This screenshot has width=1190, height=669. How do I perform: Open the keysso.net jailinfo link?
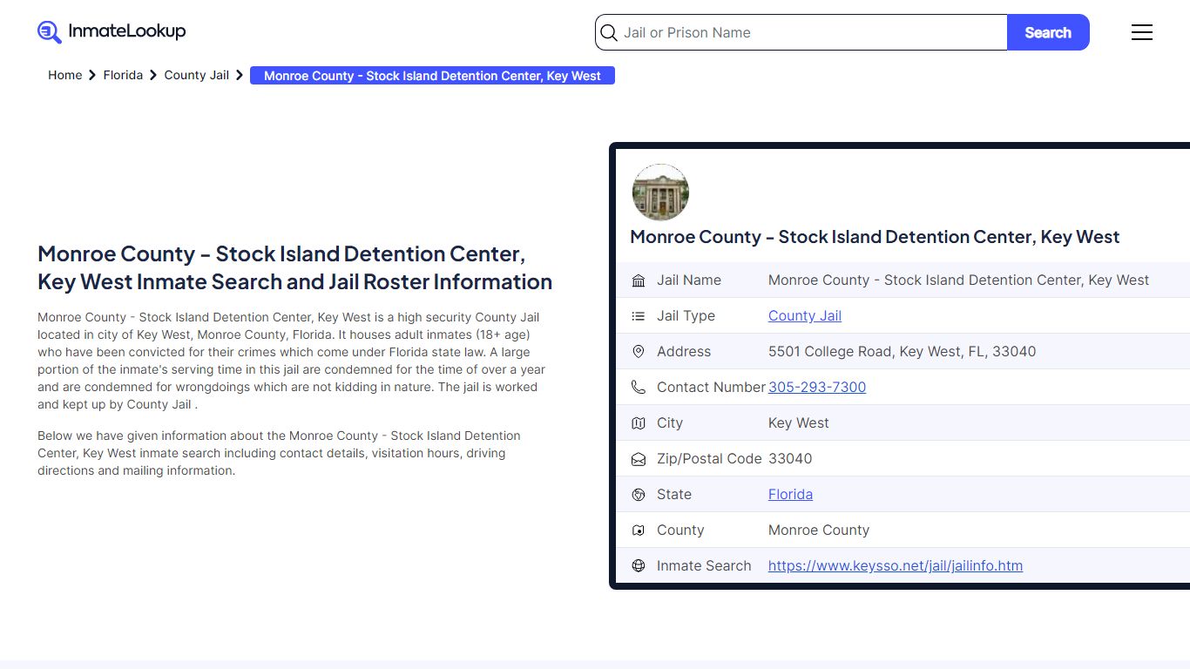click(896, 566)
